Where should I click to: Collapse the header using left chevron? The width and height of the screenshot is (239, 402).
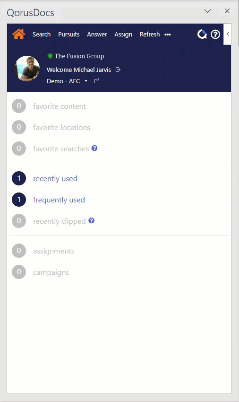[x=228, y=34]
